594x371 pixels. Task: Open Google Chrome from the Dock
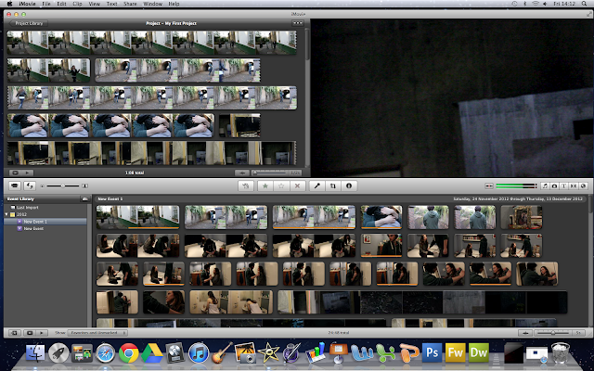(128, 352)
